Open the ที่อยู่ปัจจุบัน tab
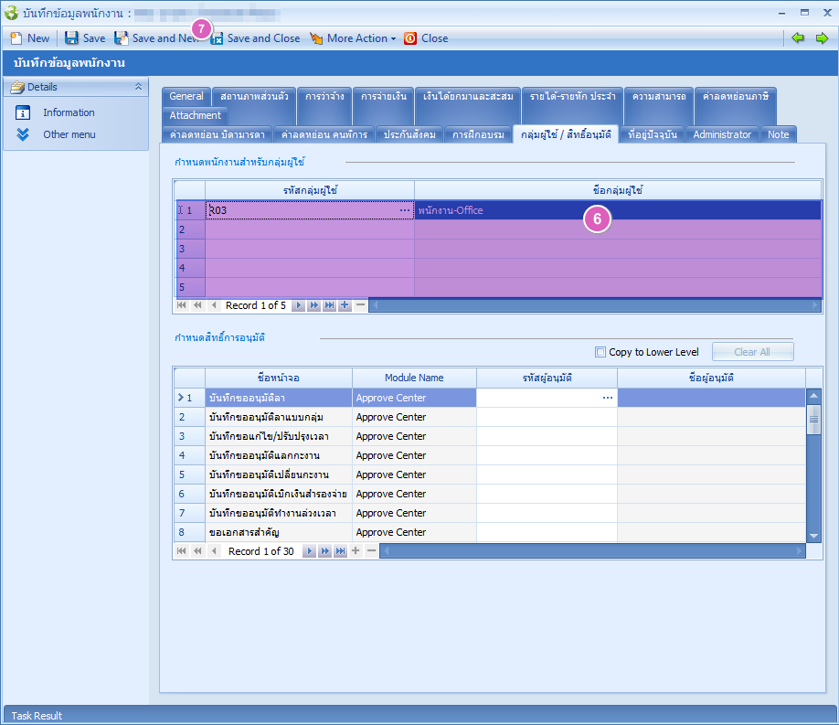This screenshot has height=725, width=839. coord(653,134)
